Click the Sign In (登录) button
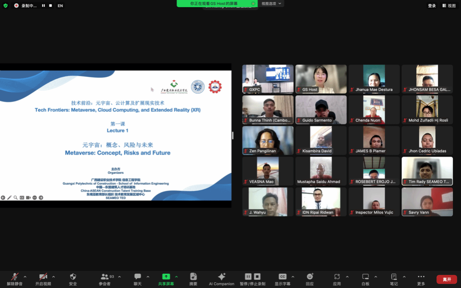 tap(432, 6)
